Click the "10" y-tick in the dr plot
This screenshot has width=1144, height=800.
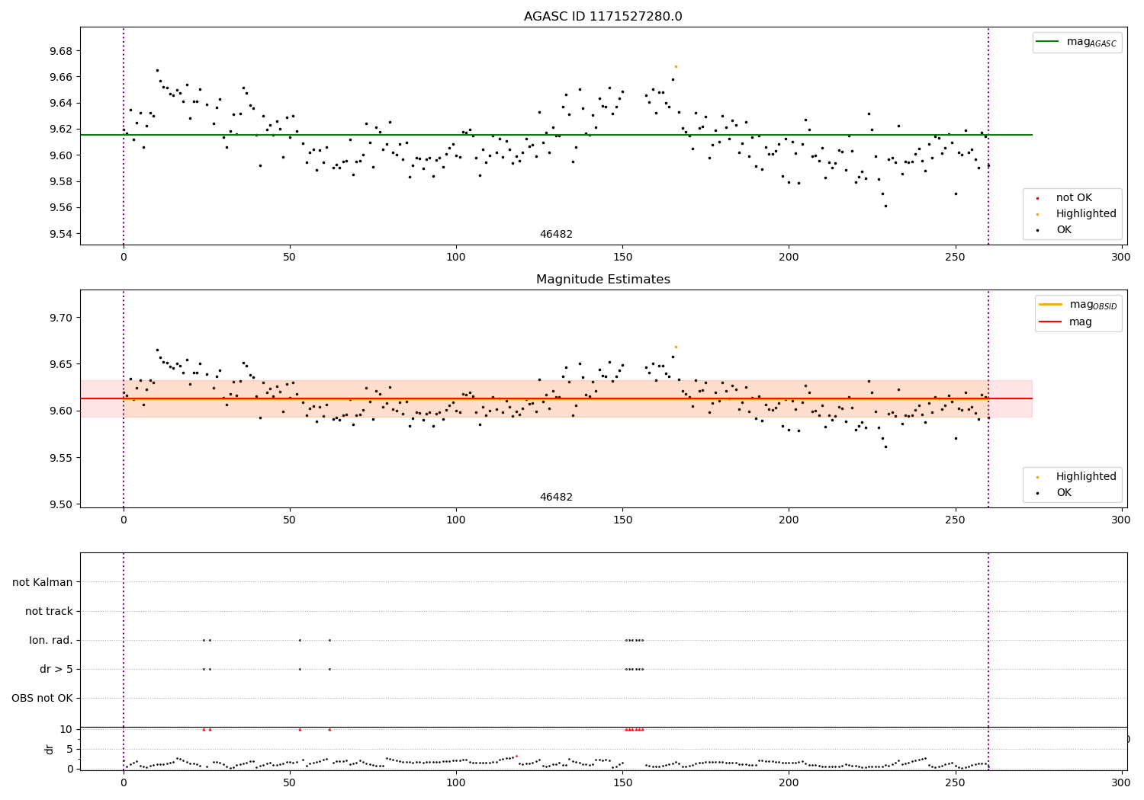pyautogui.click(x=66, y=729)
